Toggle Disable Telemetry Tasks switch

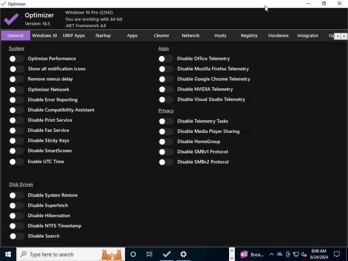point(166,121)
